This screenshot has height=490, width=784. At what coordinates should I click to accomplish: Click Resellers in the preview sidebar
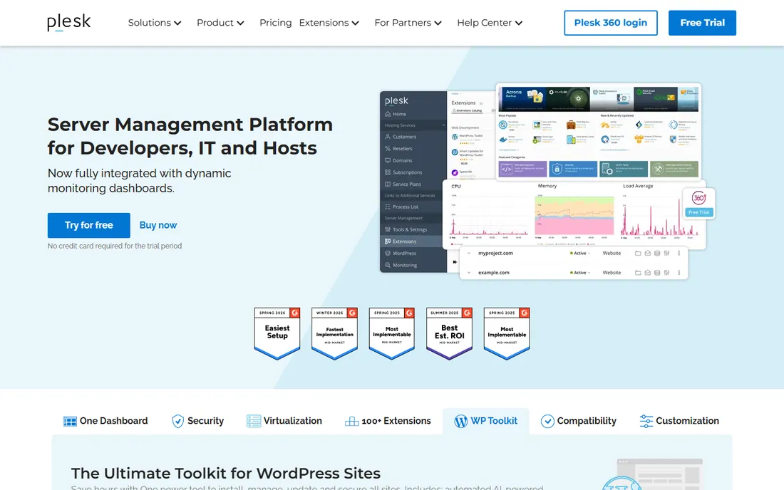[398, 149]
